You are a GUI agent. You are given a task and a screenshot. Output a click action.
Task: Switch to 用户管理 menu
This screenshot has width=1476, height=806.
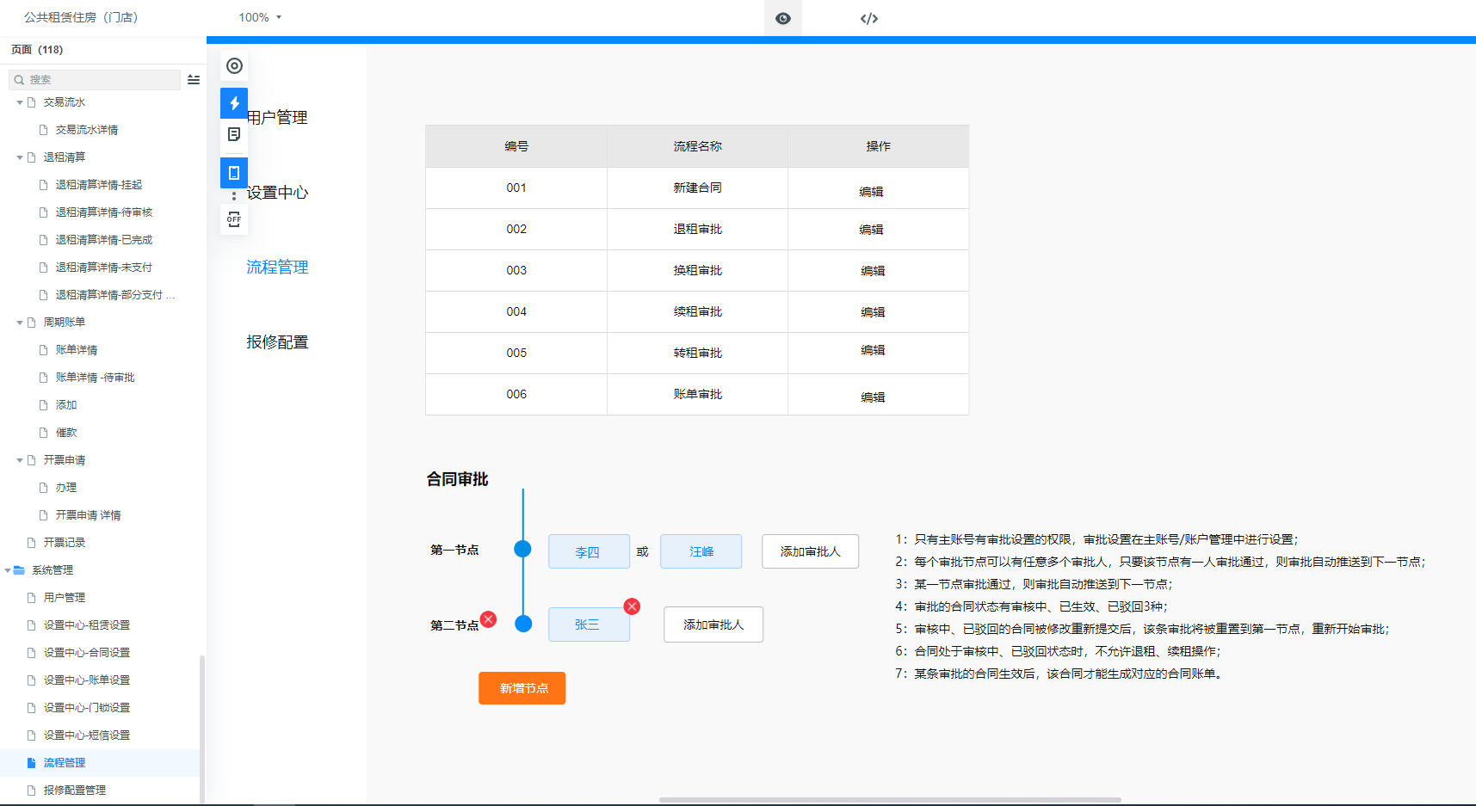[x=277, y=118]
